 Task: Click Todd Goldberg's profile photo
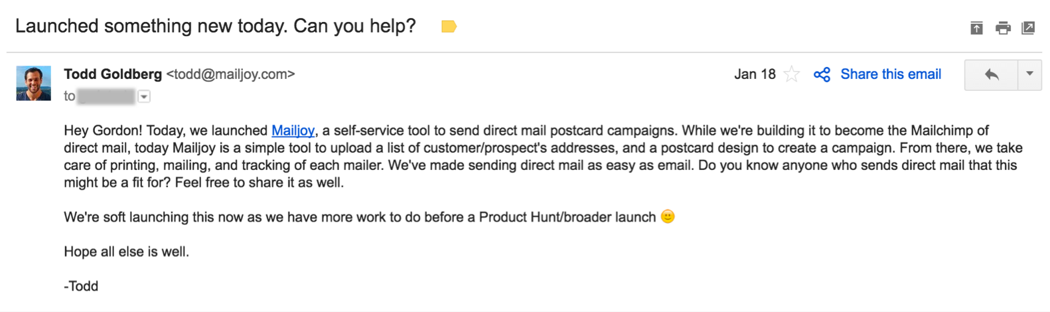coord(34,83)
